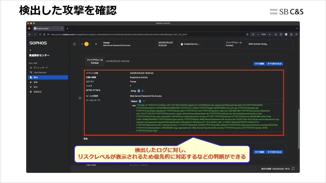326x183 pixels.
Task: Open the history clock icon
Action: (281, 34)
